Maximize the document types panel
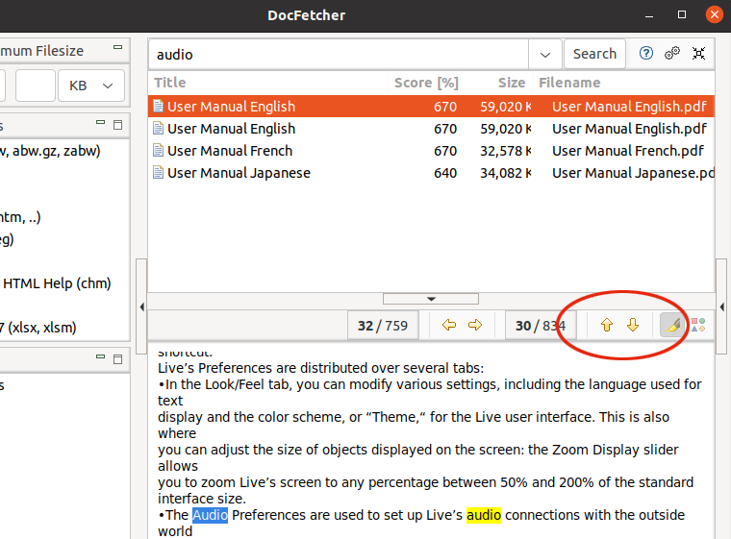The height and width of the screenshot is (539, 731). (118, 124)
